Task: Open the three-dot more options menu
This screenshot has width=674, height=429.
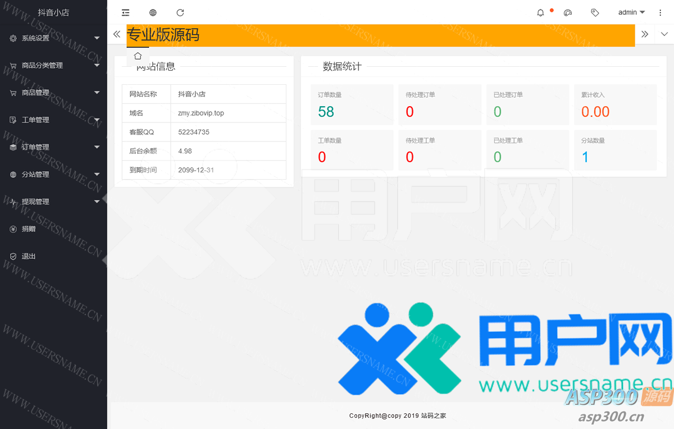Action: click(661, 13)
